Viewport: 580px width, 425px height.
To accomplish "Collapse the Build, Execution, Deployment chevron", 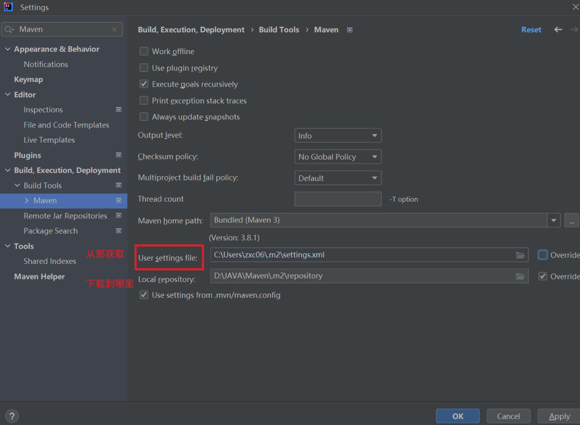I will coord(8,170).
